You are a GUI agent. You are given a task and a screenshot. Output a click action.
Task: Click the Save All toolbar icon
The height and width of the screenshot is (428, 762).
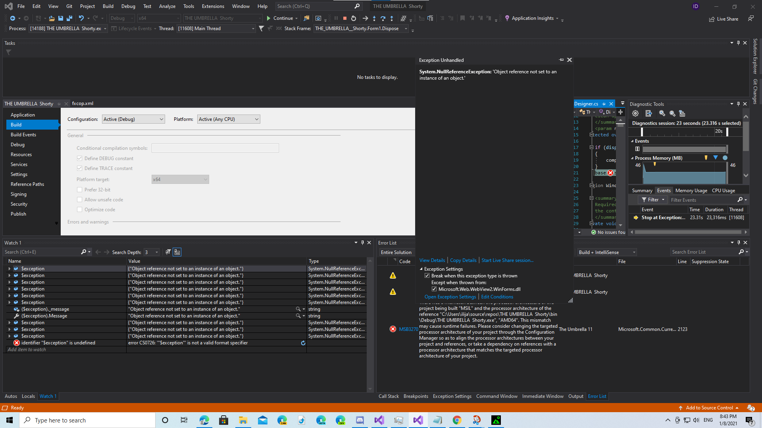pyautogui.click(x=69, y=18)
